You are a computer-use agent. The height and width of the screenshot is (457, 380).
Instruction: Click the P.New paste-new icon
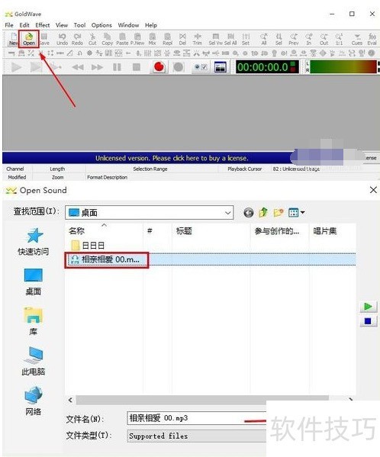tap(137, 39)
